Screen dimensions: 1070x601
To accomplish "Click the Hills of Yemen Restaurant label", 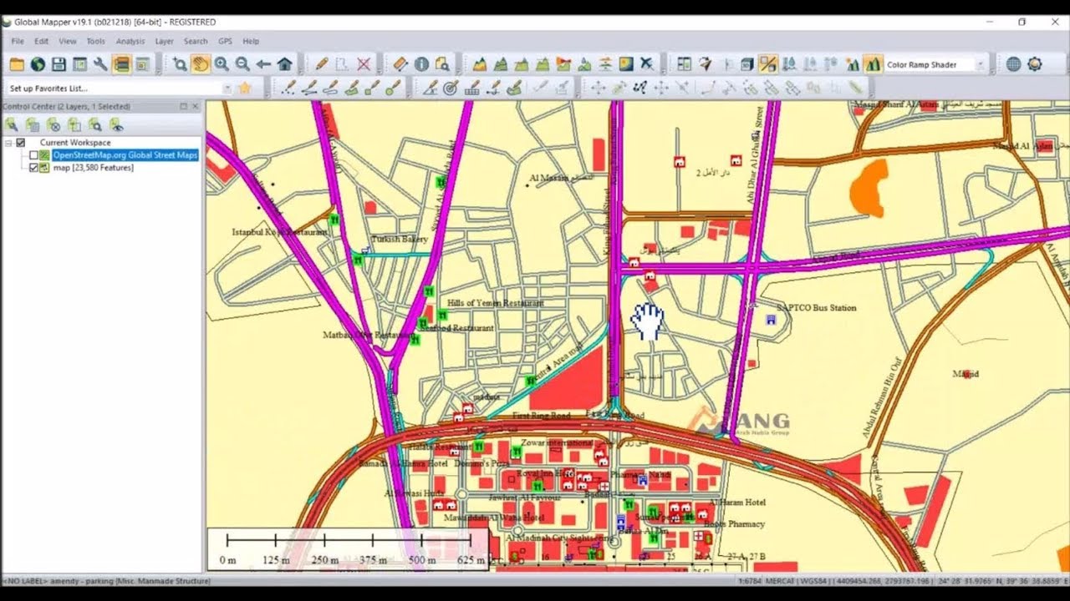I will (x=495, y=303).
